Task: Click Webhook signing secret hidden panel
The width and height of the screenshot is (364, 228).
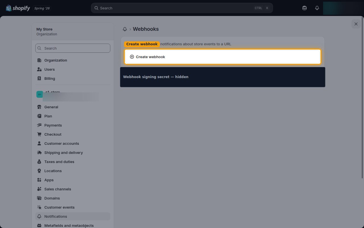Action: 223,77
